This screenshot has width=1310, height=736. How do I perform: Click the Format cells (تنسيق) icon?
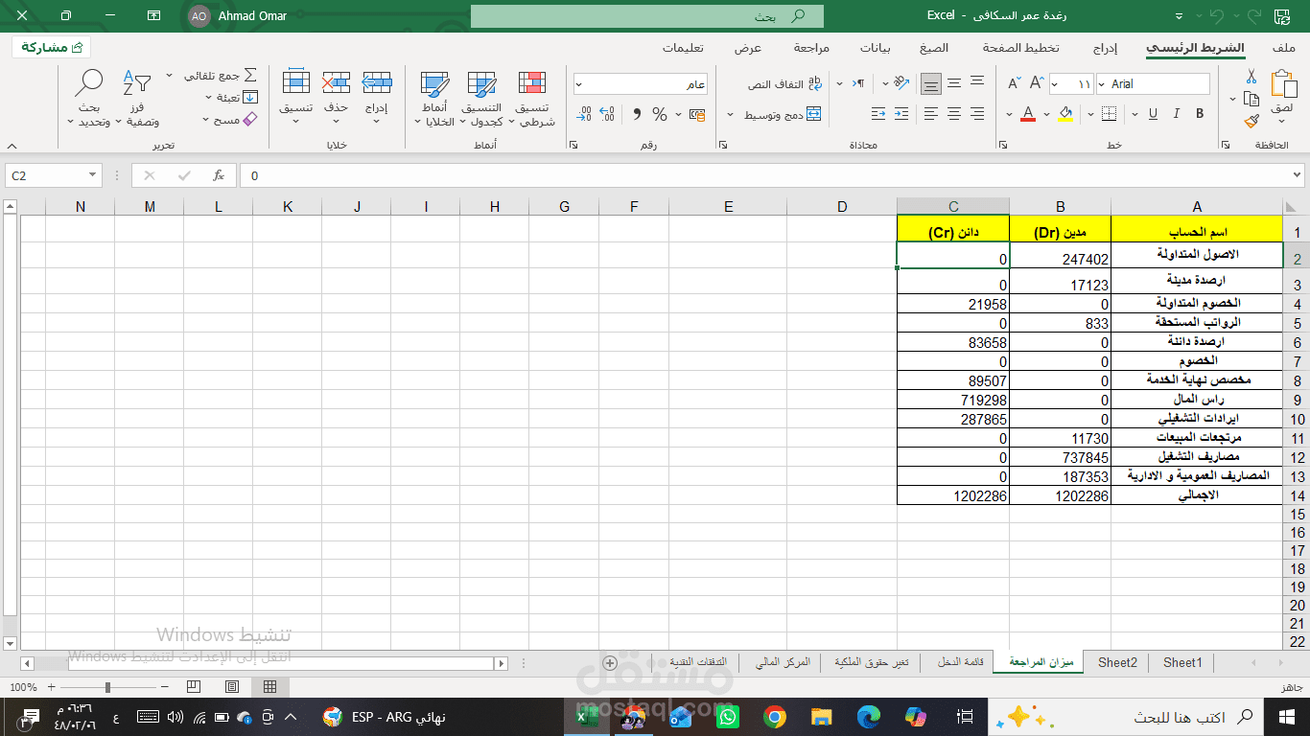click(x=295, y=83)
